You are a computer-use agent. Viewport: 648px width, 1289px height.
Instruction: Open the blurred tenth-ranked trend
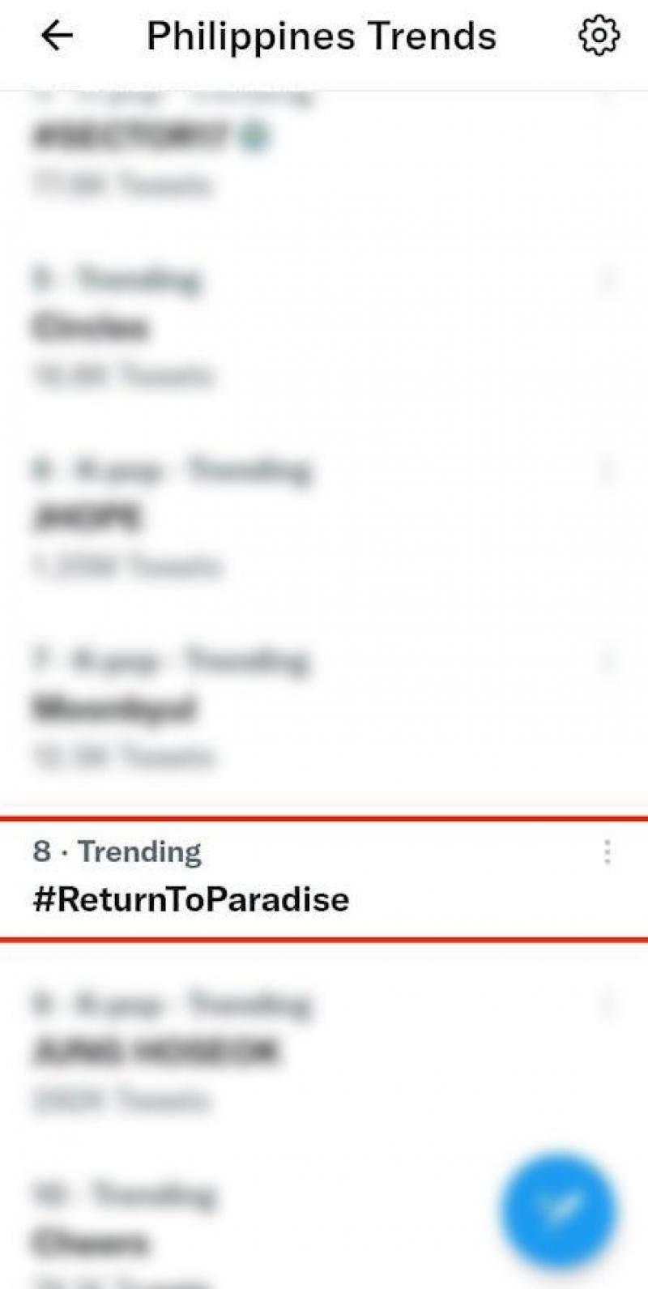point(91,1241)
